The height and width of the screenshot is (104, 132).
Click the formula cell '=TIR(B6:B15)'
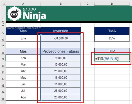click(x=112, y=58)
